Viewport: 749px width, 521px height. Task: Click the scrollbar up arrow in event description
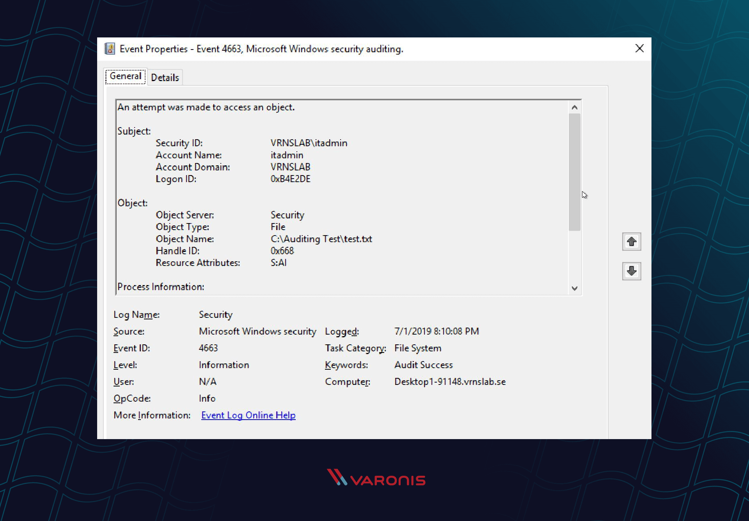(575, 106)
